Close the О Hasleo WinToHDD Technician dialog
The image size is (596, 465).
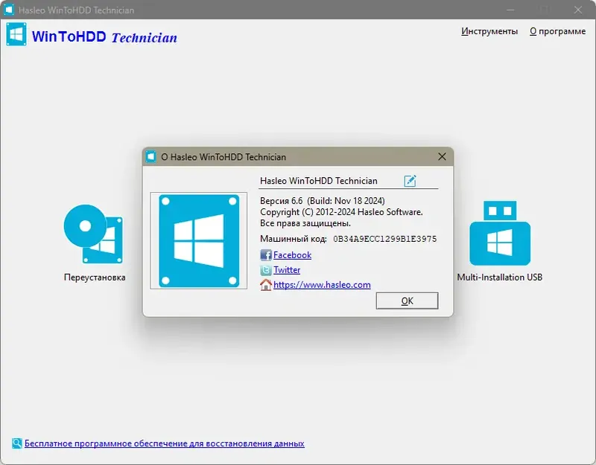pos(442,157)
